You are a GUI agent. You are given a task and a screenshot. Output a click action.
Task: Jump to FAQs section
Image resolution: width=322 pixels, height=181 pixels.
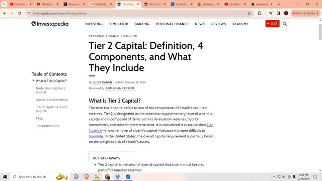click(x=39, y=119)
